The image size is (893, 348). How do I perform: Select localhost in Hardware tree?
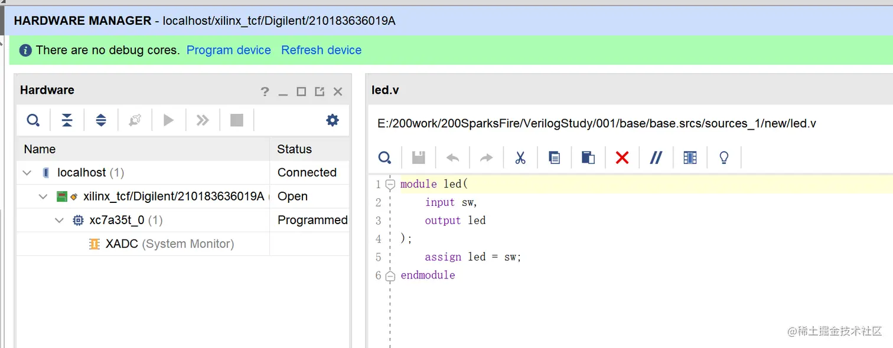click(x=90, y=173)
